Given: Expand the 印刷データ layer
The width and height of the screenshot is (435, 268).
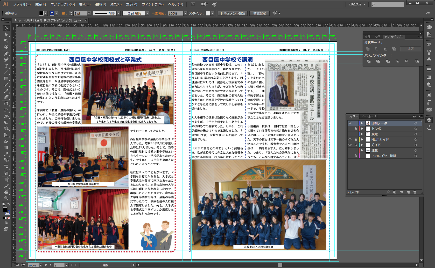Looking at the screenshot, I should click(x=362, y=123).
